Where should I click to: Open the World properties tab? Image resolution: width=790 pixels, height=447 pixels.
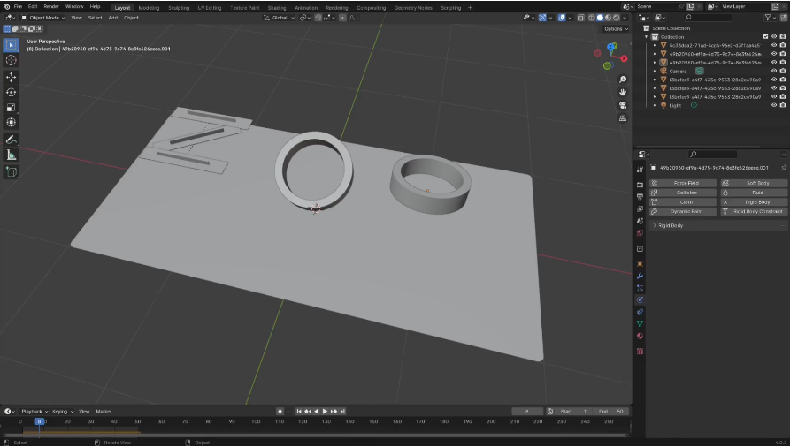(640, 233)
